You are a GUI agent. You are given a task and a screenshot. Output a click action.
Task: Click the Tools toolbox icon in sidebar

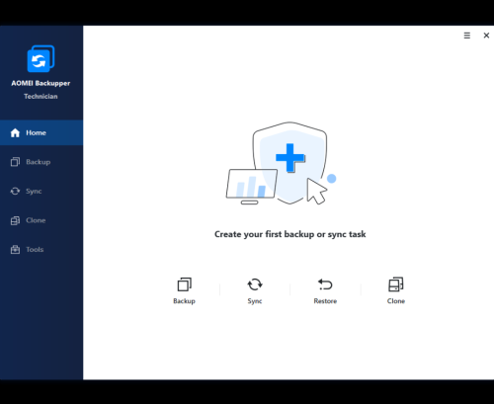[x=15, y=249]
